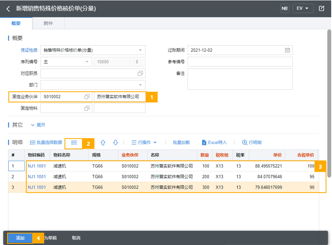
Task: Click the 数量 column header
Action: click(205, 155)
